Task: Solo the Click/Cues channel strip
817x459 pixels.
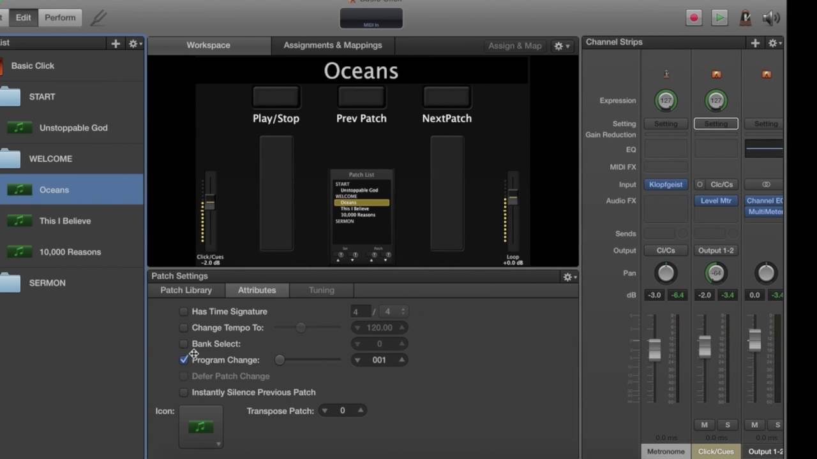Action: 728,425
